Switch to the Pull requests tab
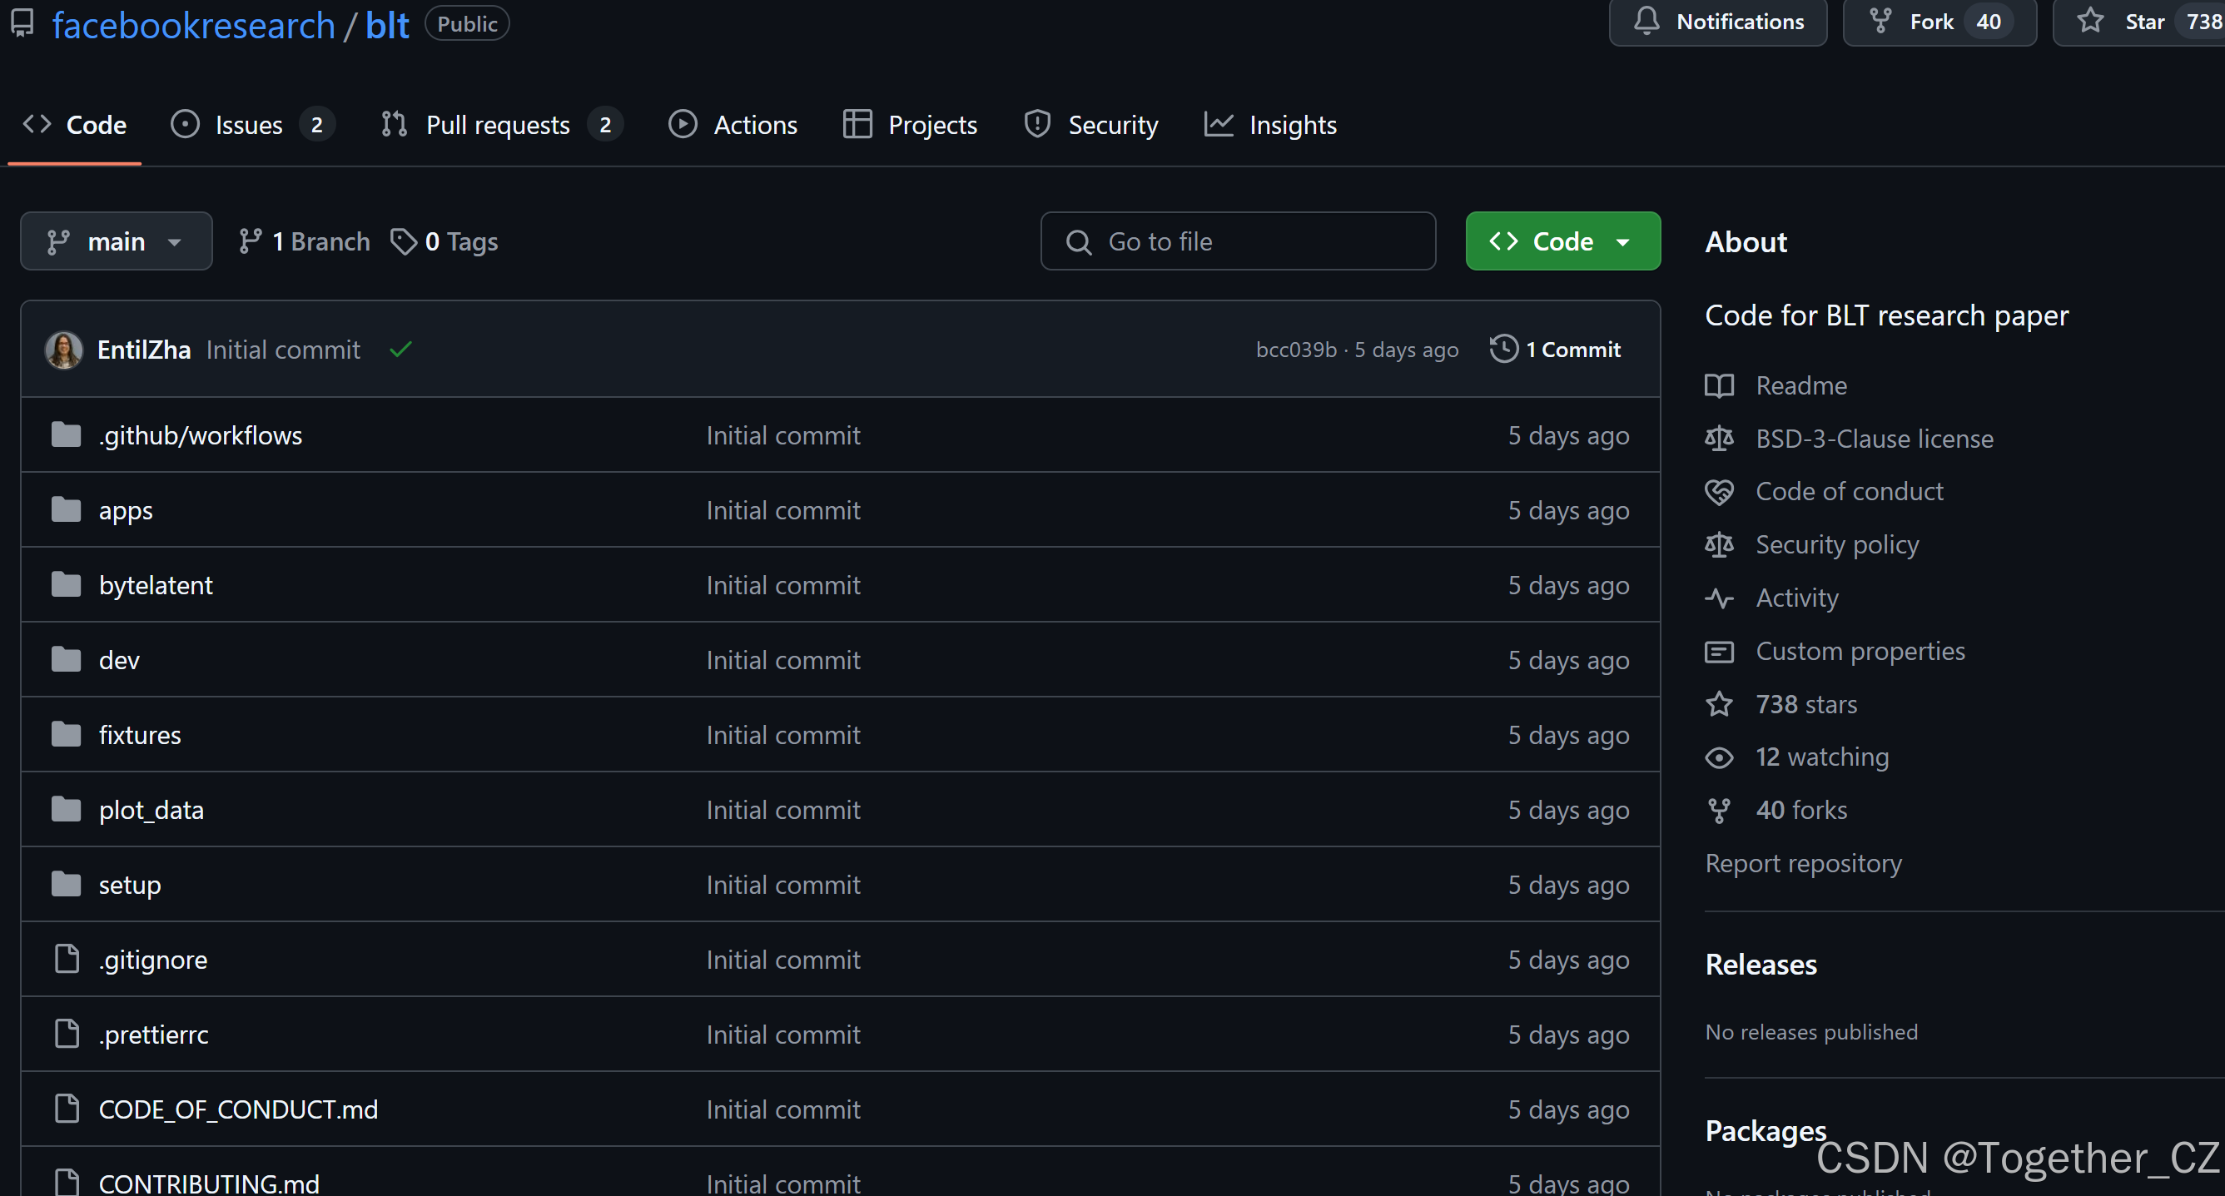Image resolution: width=2225 pixels, height=1196 pixels. click(498, 125)
